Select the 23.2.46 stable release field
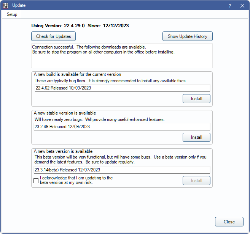This screenshot has height=234, width=250. (122, 127)
